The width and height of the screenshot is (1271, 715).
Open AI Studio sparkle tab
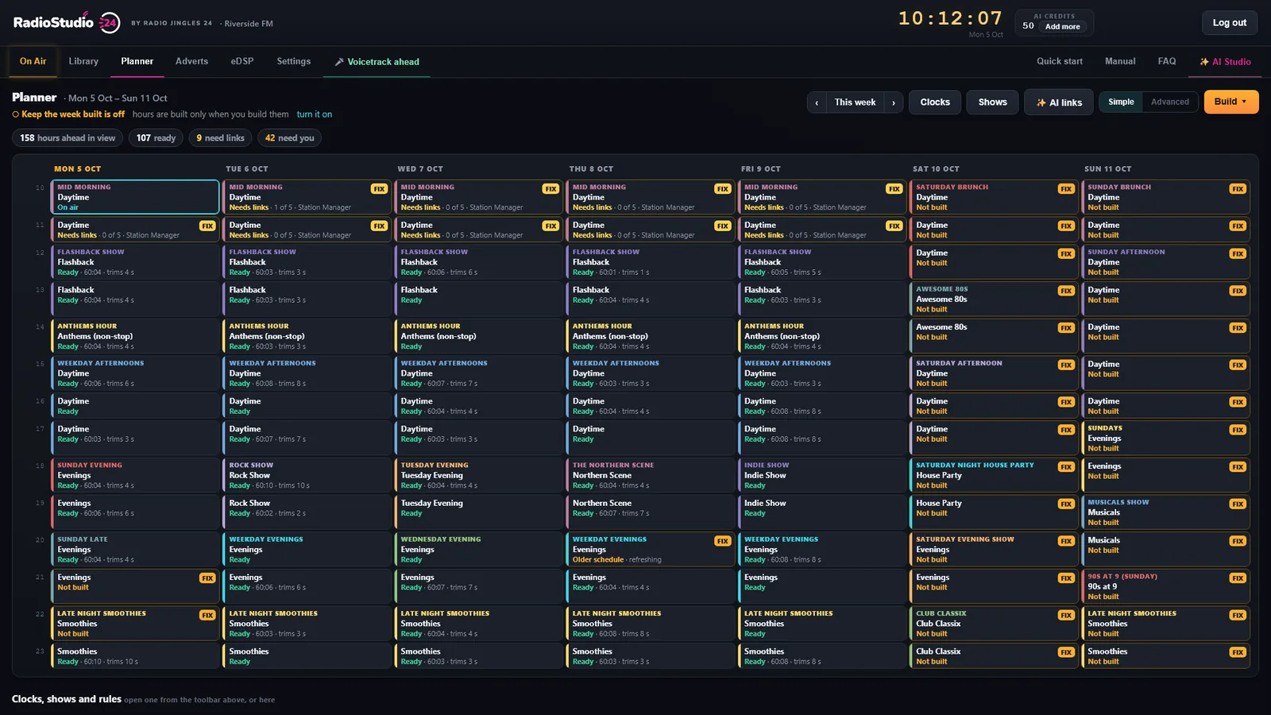click(1225, 62)
